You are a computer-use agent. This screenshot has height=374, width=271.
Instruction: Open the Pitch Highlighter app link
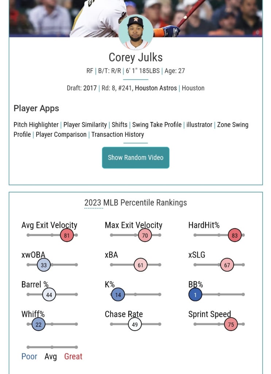pos(36,125)
